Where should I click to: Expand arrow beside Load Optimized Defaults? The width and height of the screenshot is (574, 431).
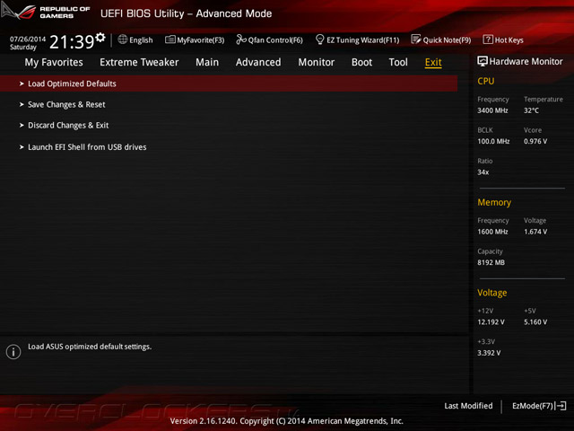(22, 84)
